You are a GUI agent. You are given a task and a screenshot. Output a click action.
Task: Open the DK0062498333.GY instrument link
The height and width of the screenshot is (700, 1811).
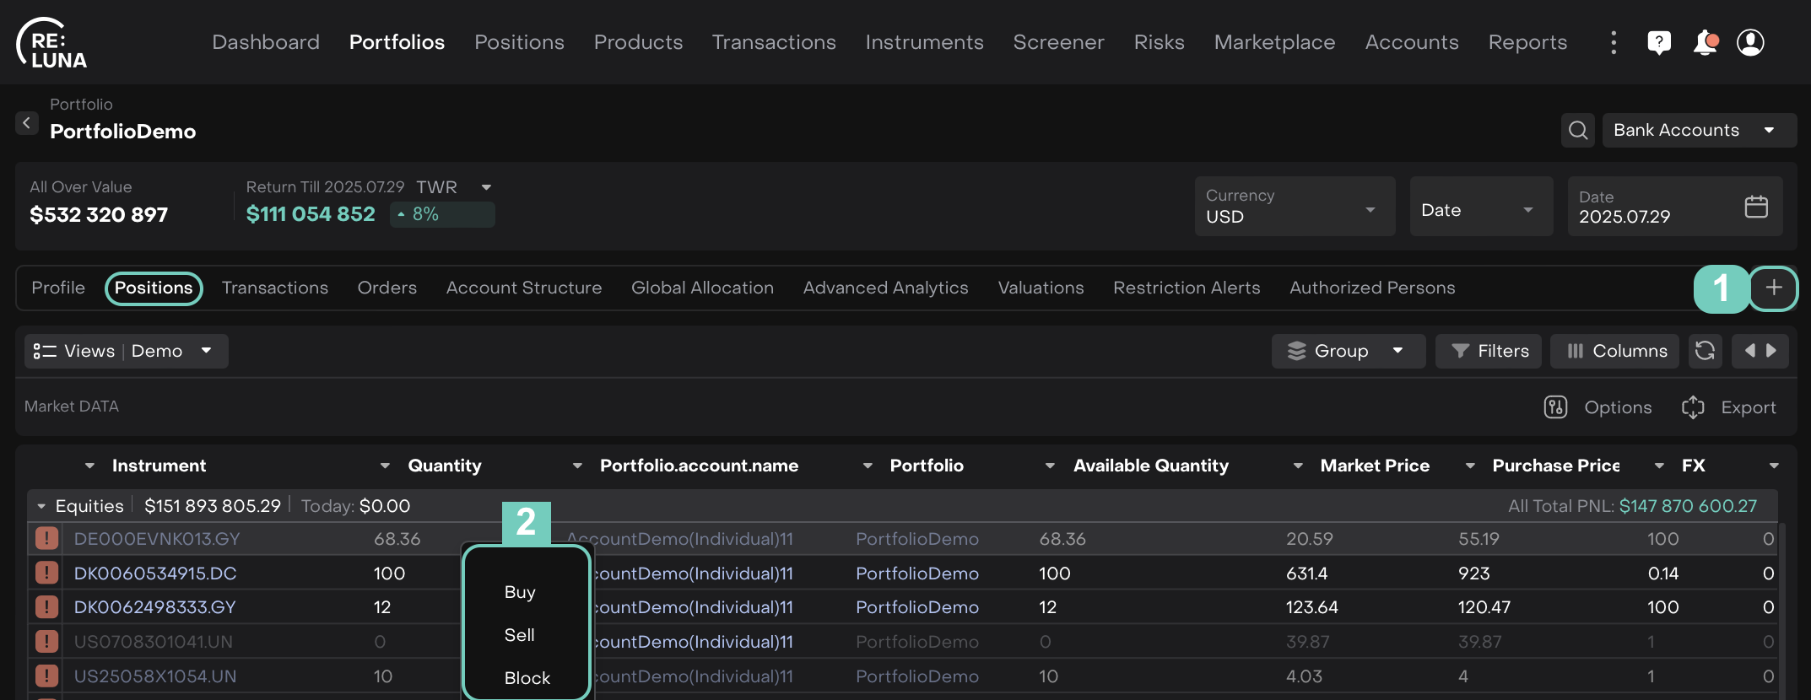tap(154, 607)
